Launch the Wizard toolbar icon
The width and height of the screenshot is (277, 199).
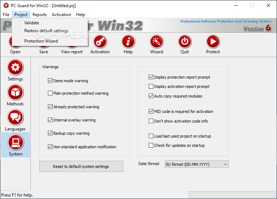coord(156,41)
